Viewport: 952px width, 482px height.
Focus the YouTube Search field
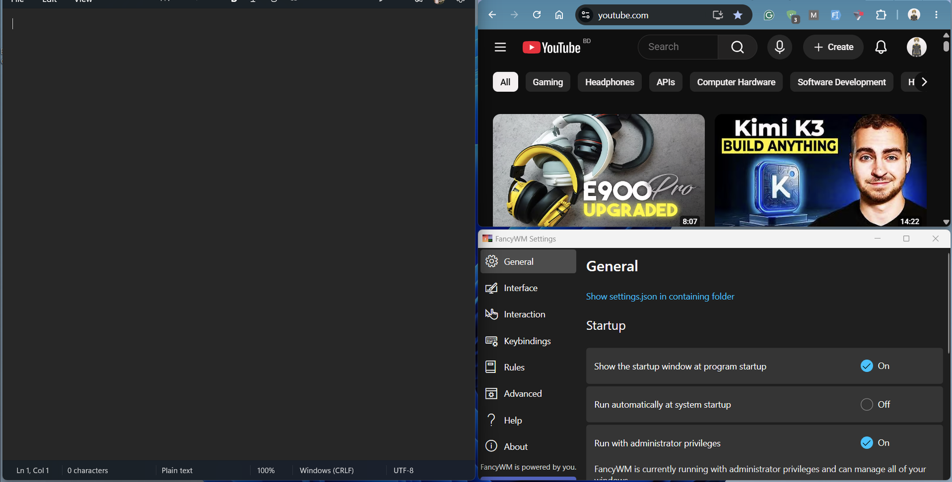click(x=678, y=47)
